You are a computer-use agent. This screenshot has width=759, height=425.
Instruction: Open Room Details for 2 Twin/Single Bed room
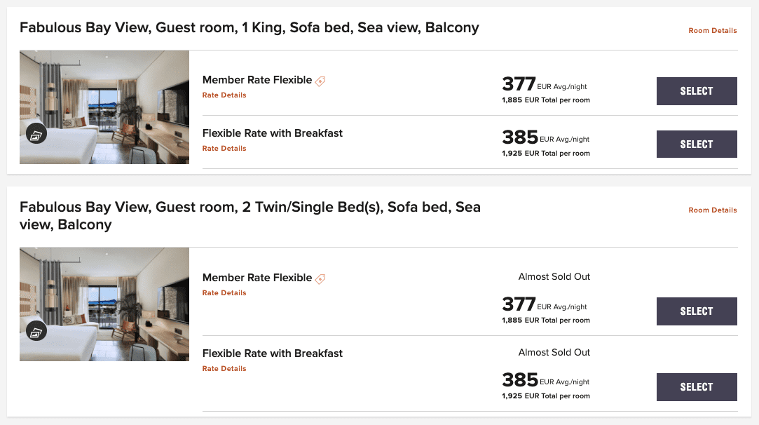click(x=713, y=210)
